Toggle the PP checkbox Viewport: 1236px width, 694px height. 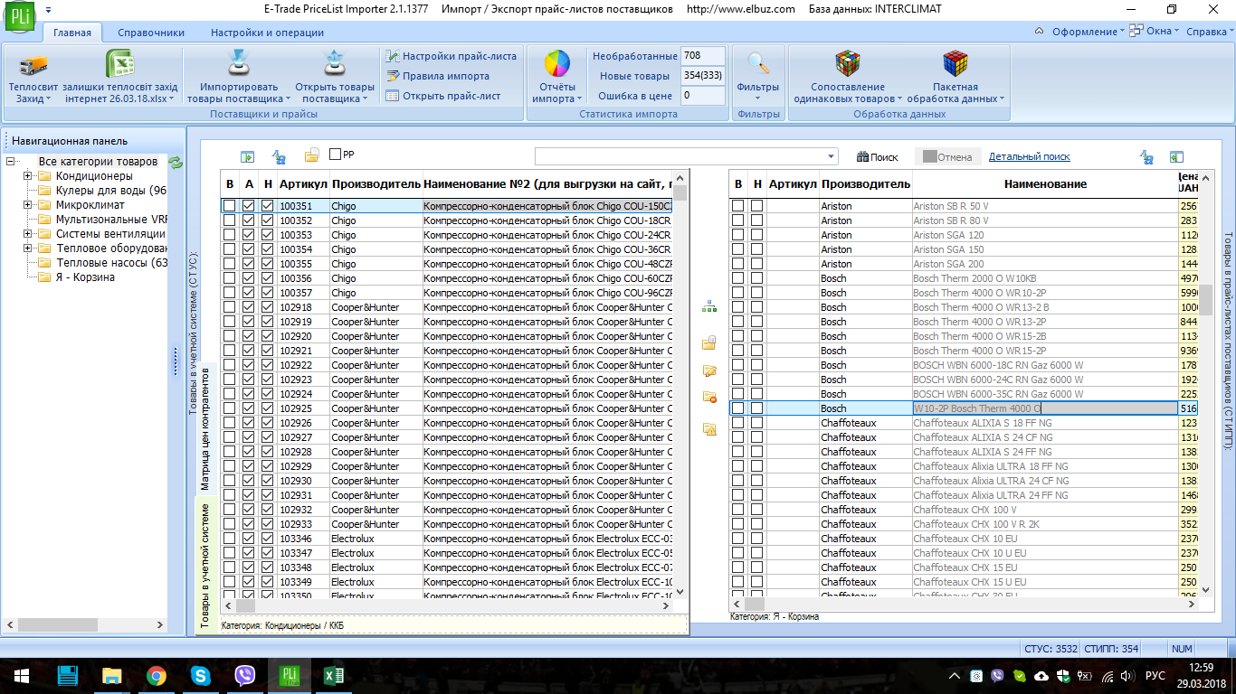click(x=336, y=155)
